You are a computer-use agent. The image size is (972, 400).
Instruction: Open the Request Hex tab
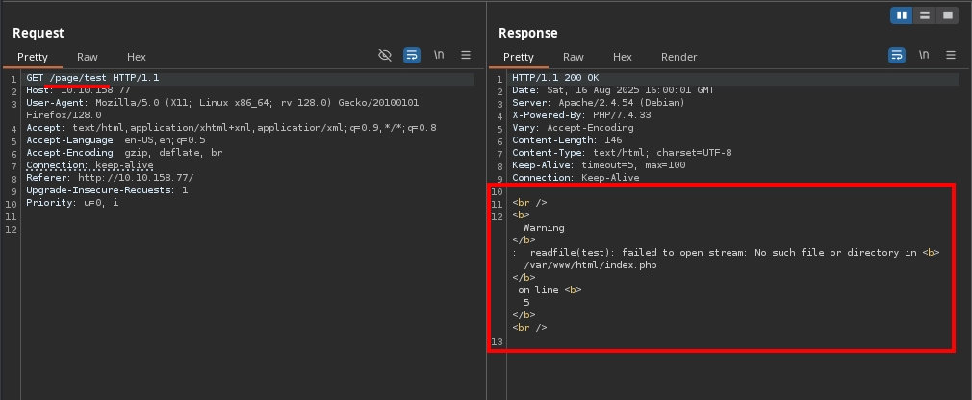[137, 57]
